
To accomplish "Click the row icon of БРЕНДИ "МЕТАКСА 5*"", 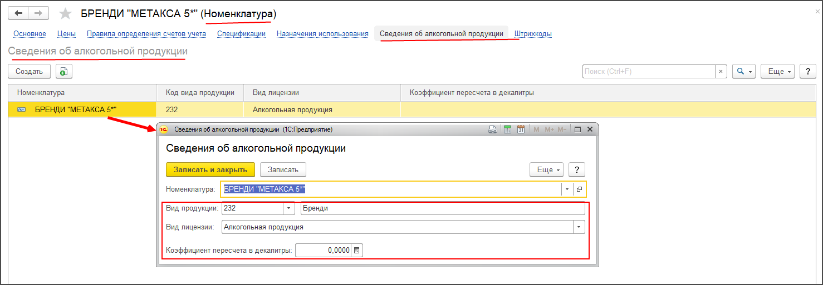I will (x=22, y=109).
